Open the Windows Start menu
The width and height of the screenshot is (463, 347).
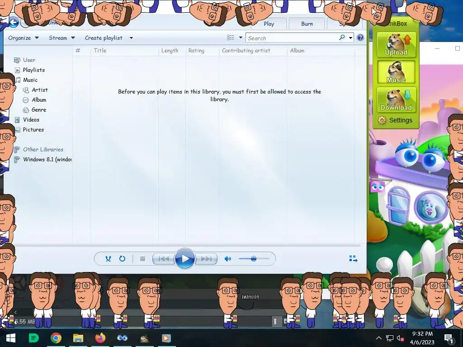(11, 338)
